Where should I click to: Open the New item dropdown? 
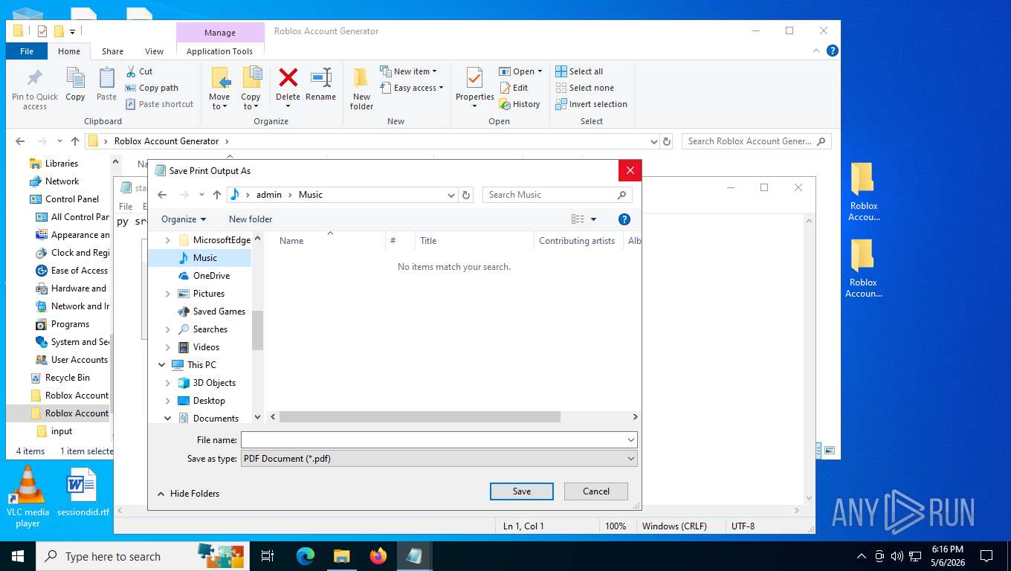(409, 71)
